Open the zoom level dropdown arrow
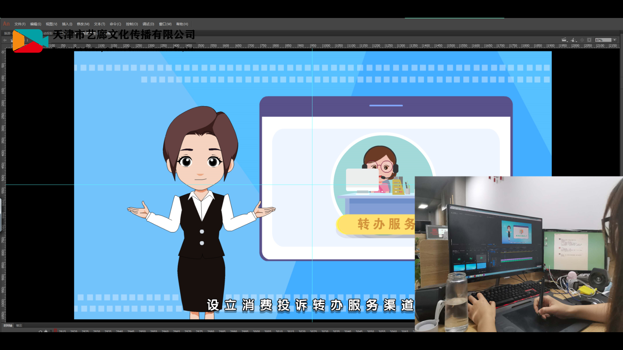 614,40
